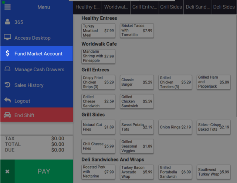Add Classic Burger to the order

pos(136,82)
